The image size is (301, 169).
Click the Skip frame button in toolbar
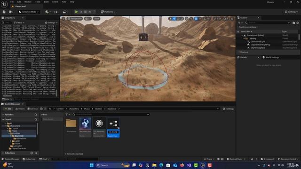click(81, 12)
